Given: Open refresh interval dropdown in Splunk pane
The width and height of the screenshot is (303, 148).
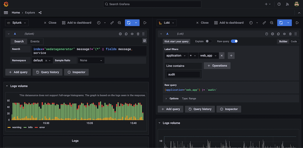Looking at the screenshot, I should tap(136, 23).
